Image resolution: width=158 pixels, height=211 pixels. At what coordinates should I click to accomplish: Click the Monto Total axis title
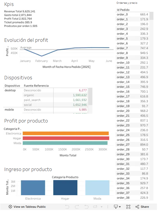[x=68, y=155]
